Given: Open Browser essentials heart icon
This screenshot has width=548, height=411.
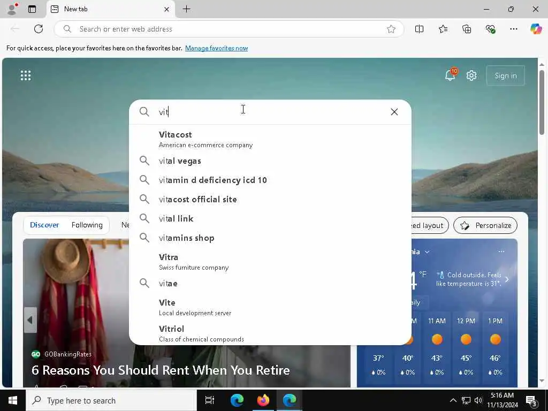Looking at the screenshot, I should (x=490, y=29).
